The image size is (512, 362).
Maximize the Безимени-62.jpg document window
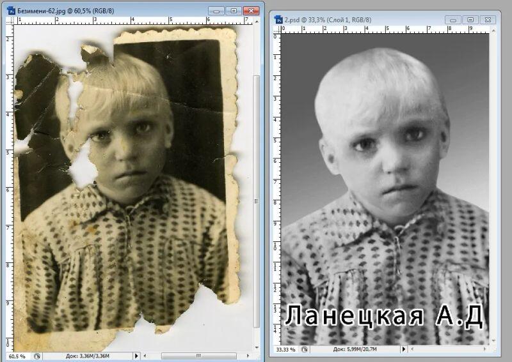234,10
